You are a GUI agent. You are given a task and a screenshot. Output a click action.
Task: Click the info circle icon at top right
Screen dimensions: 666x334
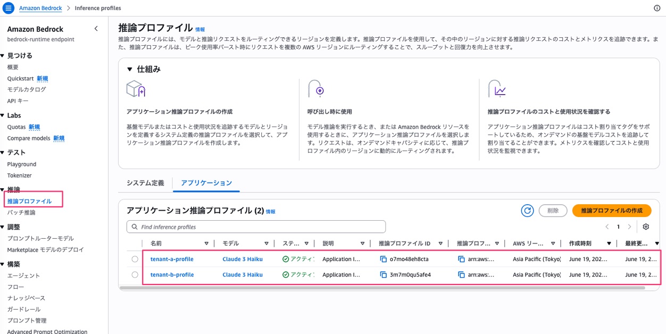(x=656, y=8)
